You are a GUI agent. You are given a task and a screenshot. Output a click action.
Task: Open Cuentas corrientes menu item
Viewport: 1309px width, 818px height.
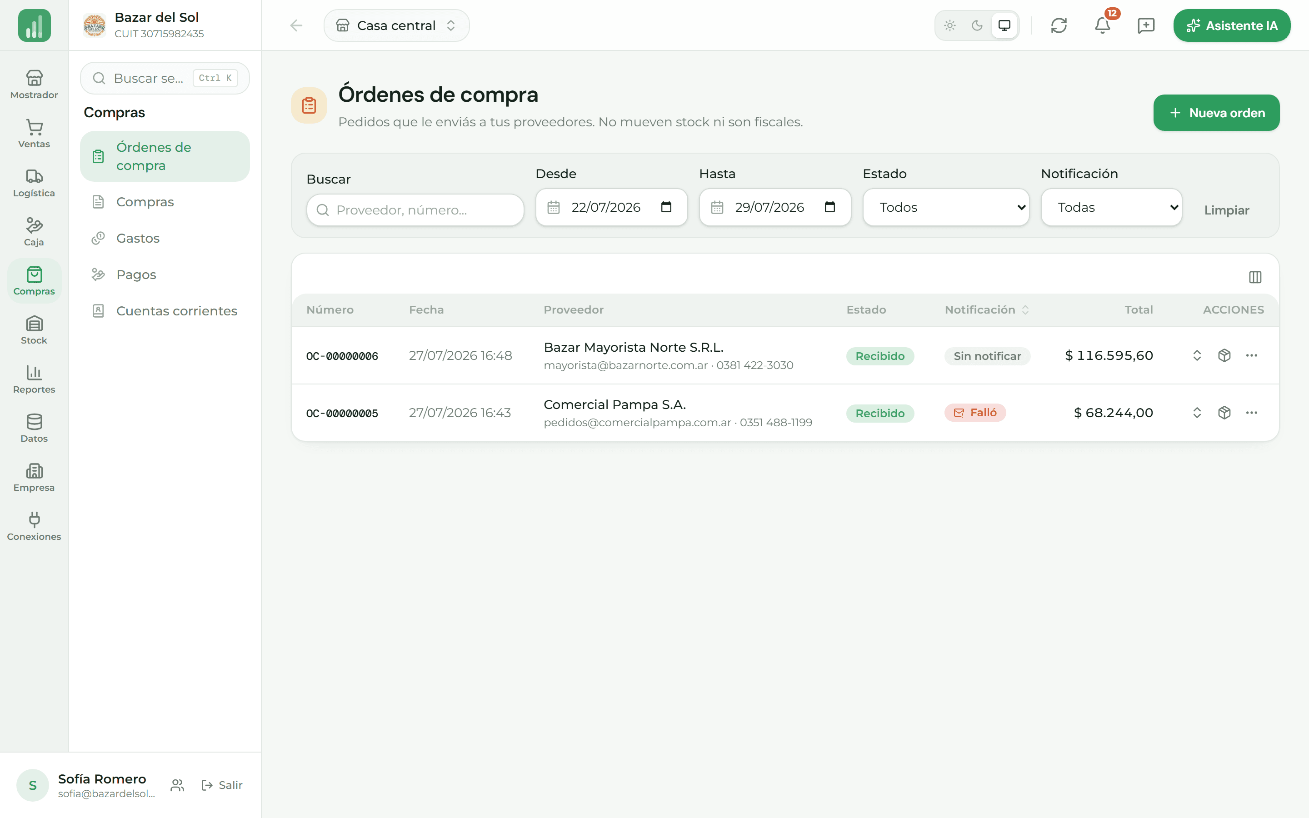[x=165, y=310]
